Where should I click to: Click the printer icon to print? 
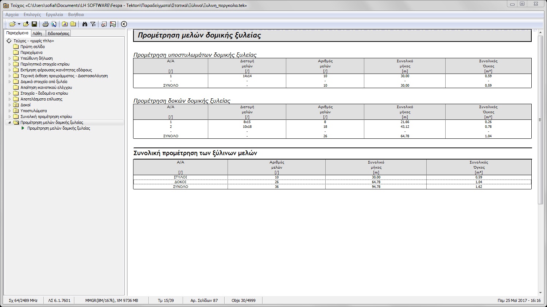tap(46, 24)
